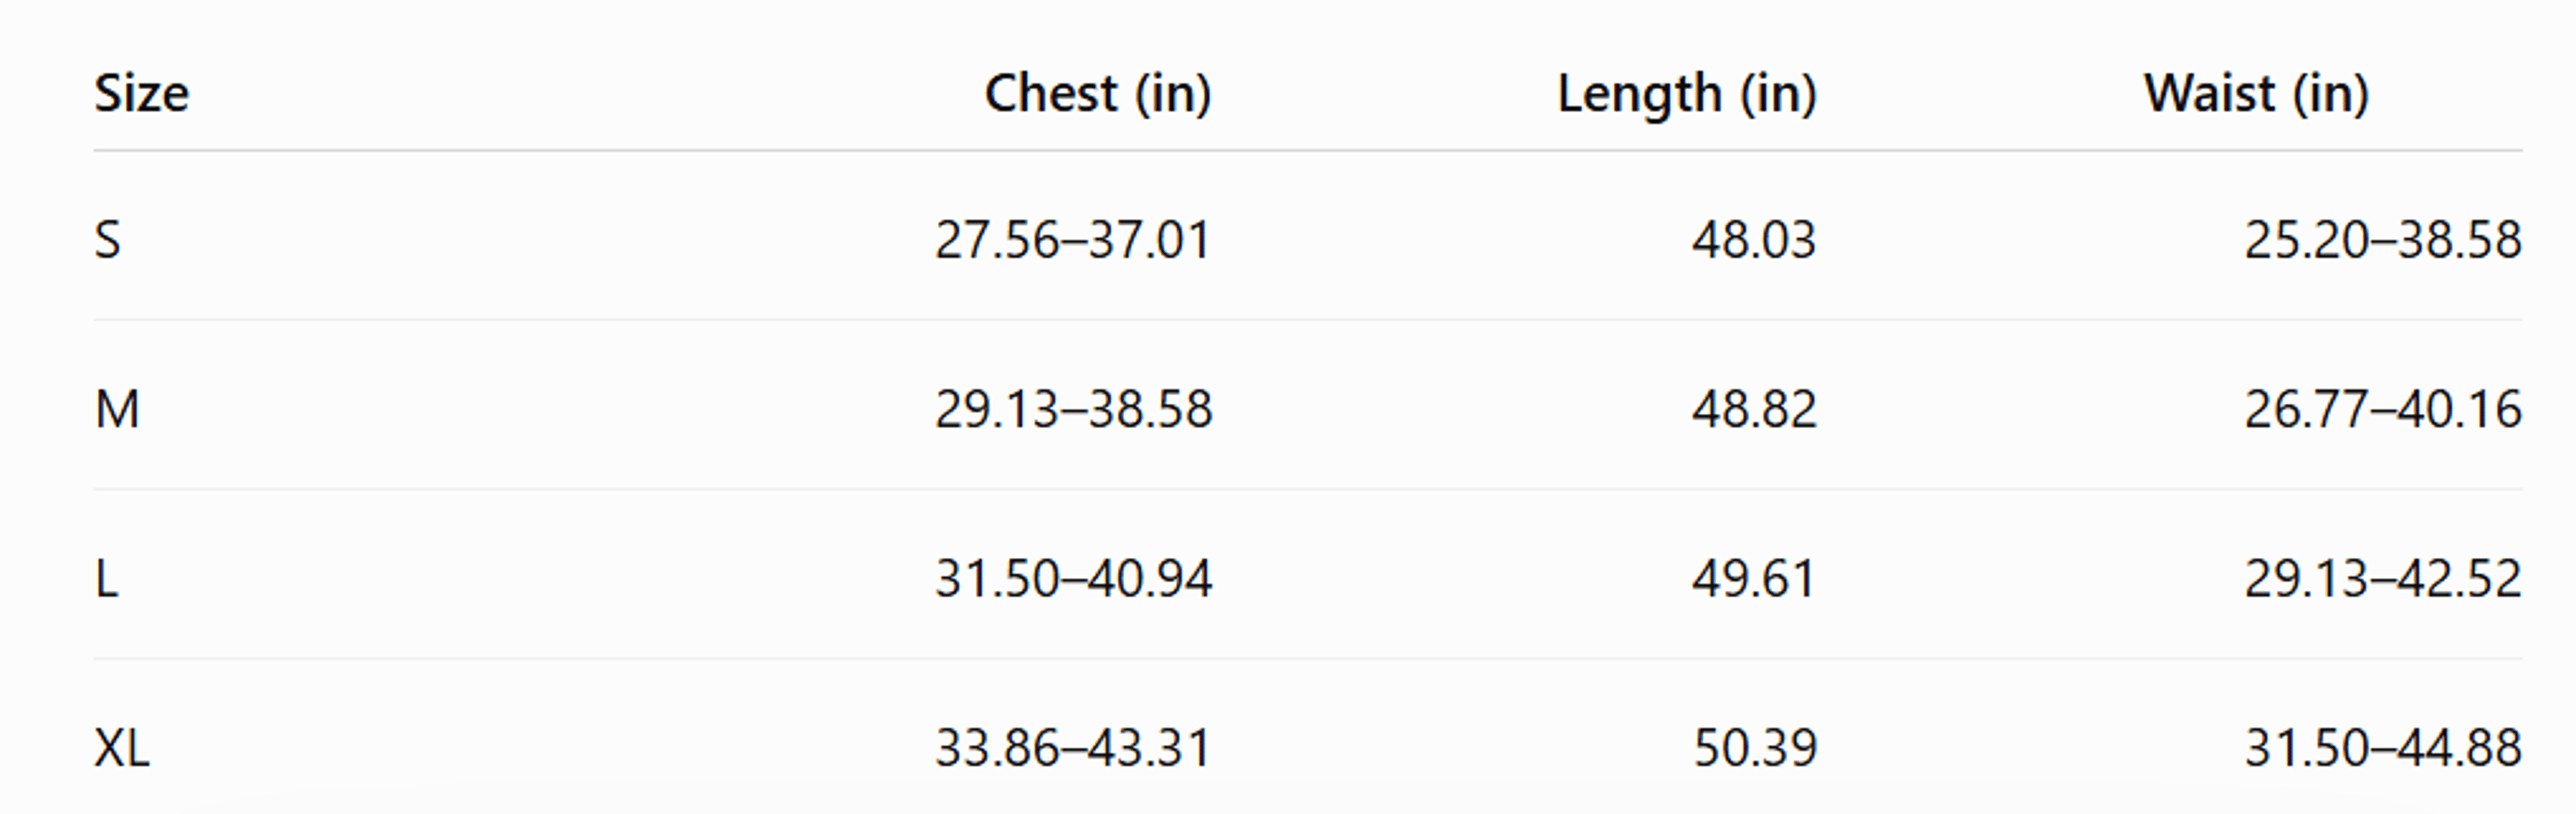This screenshot has width=2576, height=814.
Task: Select the S size row label
Action: click(107, 240)
